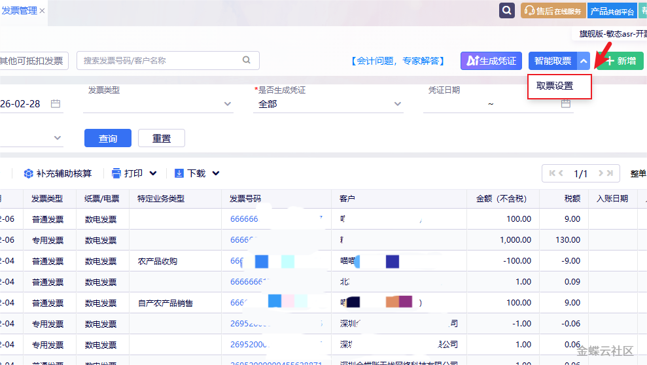
Task: Open calendar icon next to 26-02-28 date
Action: click(56, 103)
